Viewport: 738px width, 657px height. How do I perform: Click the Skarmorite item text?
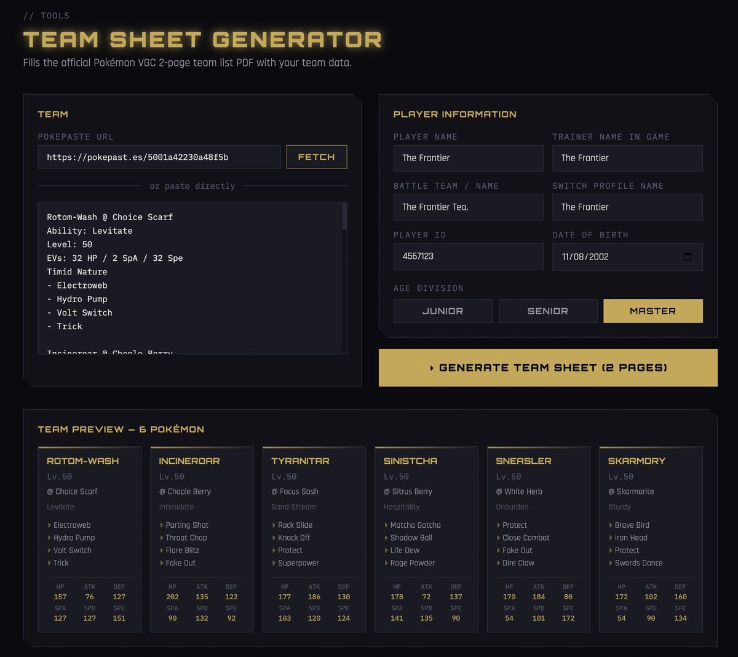[x=631, y=492]
